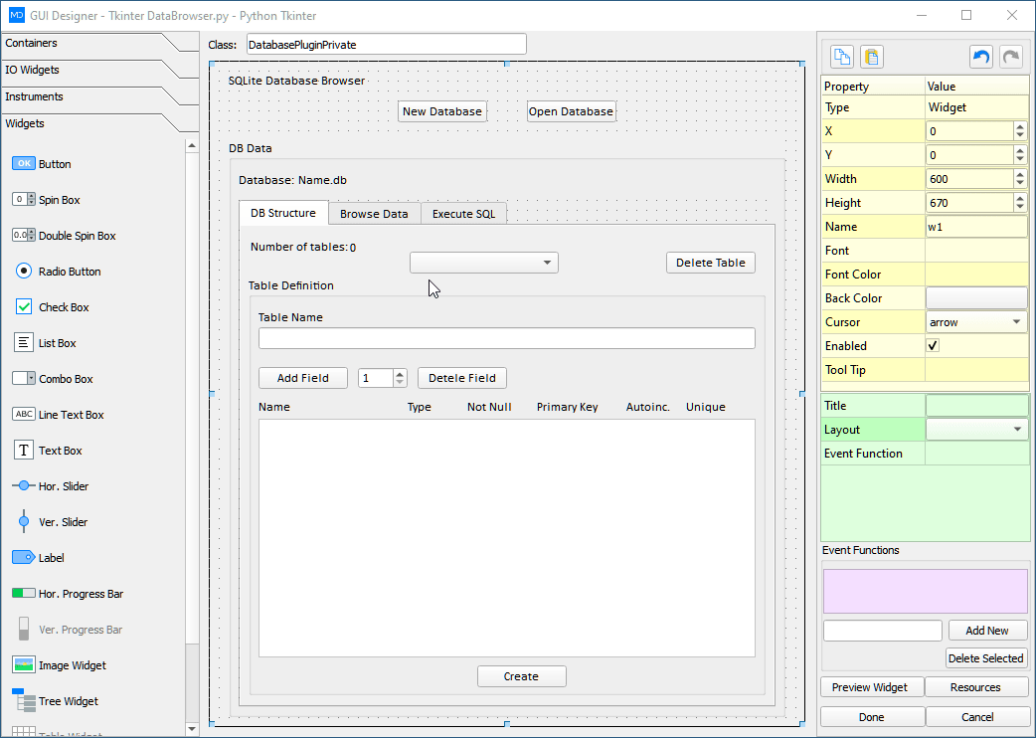
Task: Switch to the Execute SQL tab
Action: tap(463, 213)
